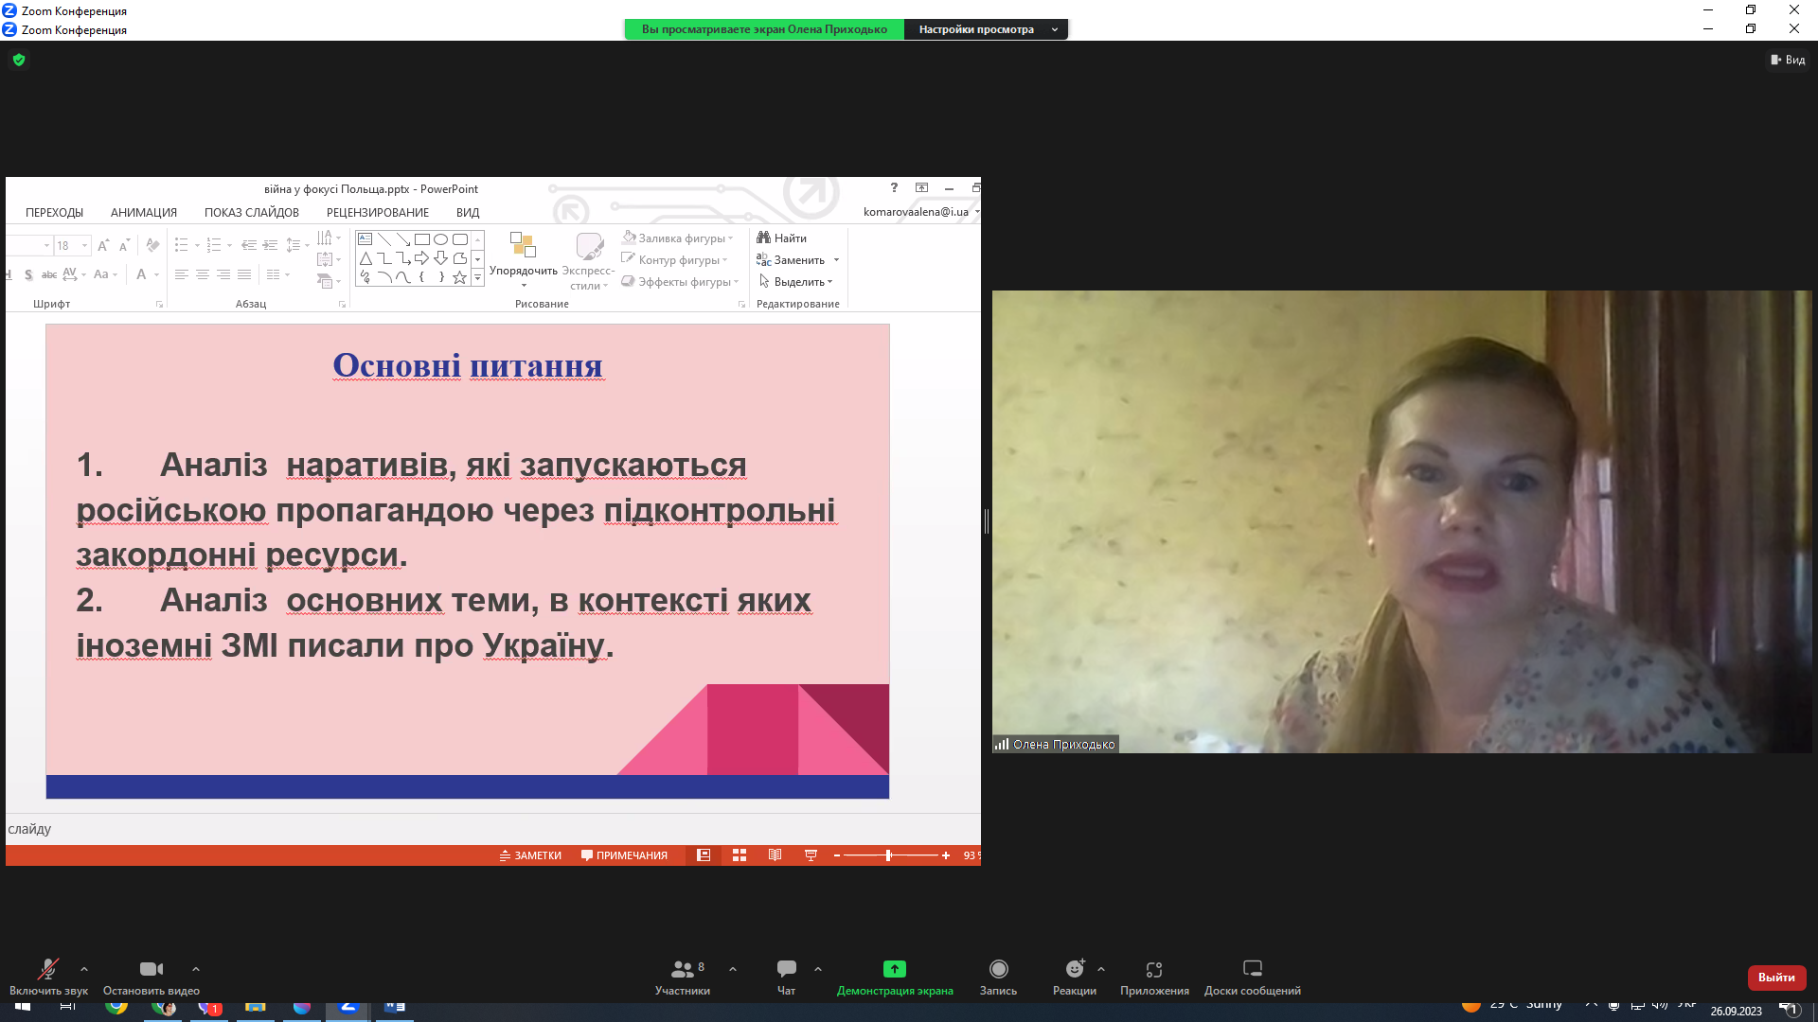Screen dimensions: 1818x1022
Task: Open columns dropdown in Абзац group
Action: click(x=277, y=274)
